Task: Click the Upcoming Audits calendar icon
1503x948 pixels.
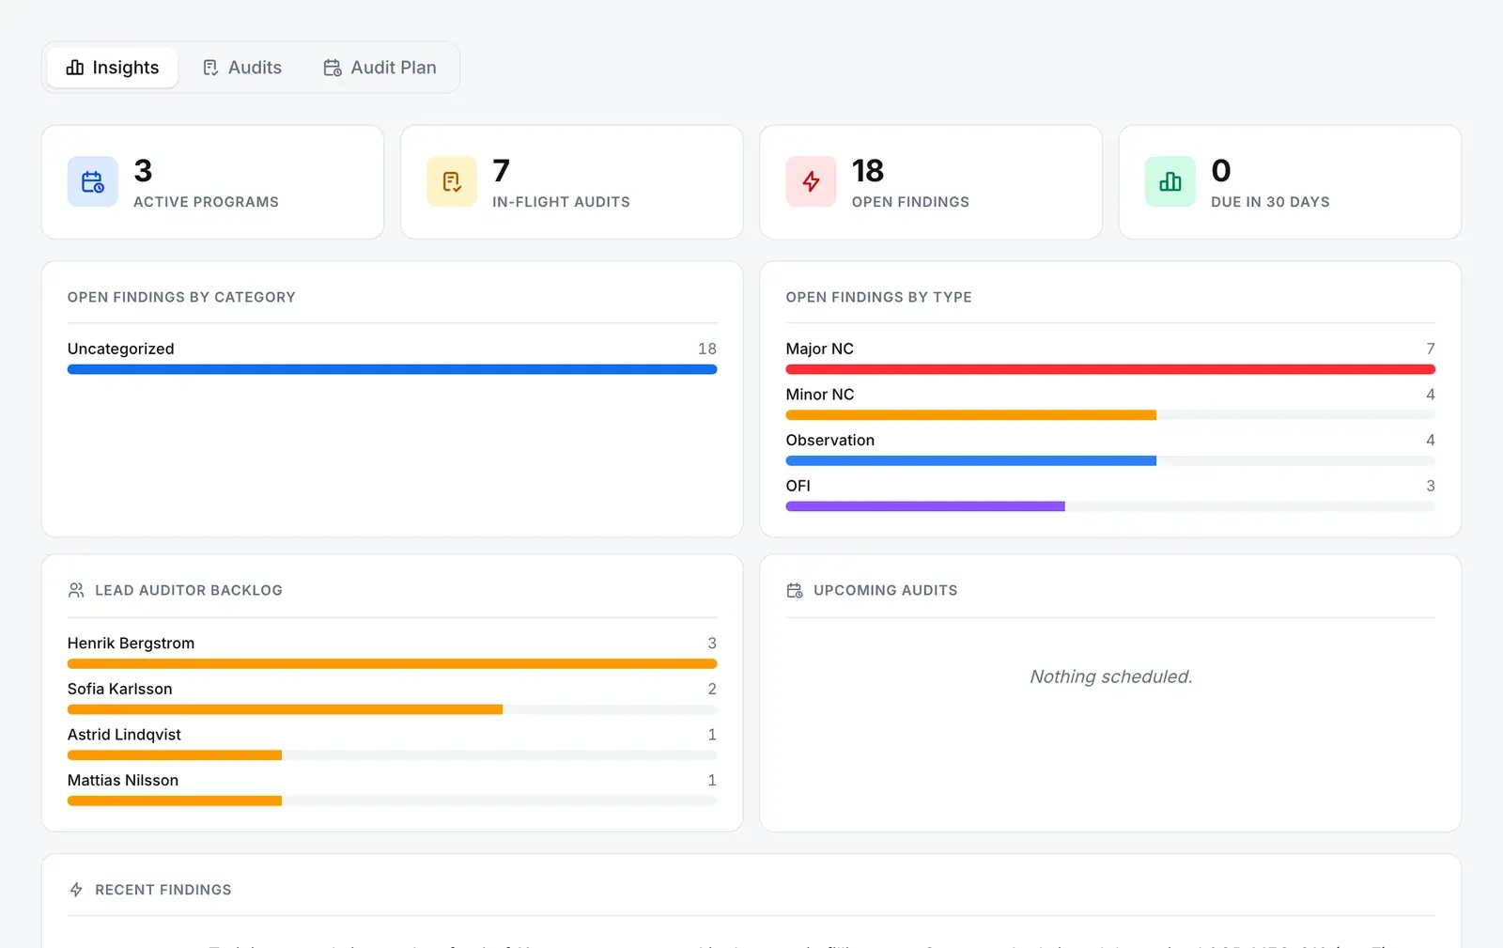Action: [x=795, y=590]
